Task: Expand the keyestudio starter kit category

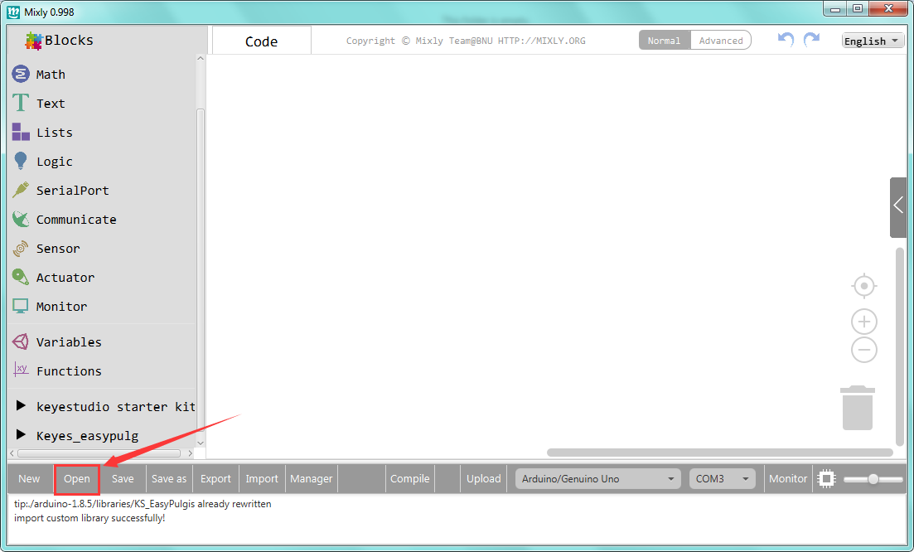Action: [x=115, y=407]
